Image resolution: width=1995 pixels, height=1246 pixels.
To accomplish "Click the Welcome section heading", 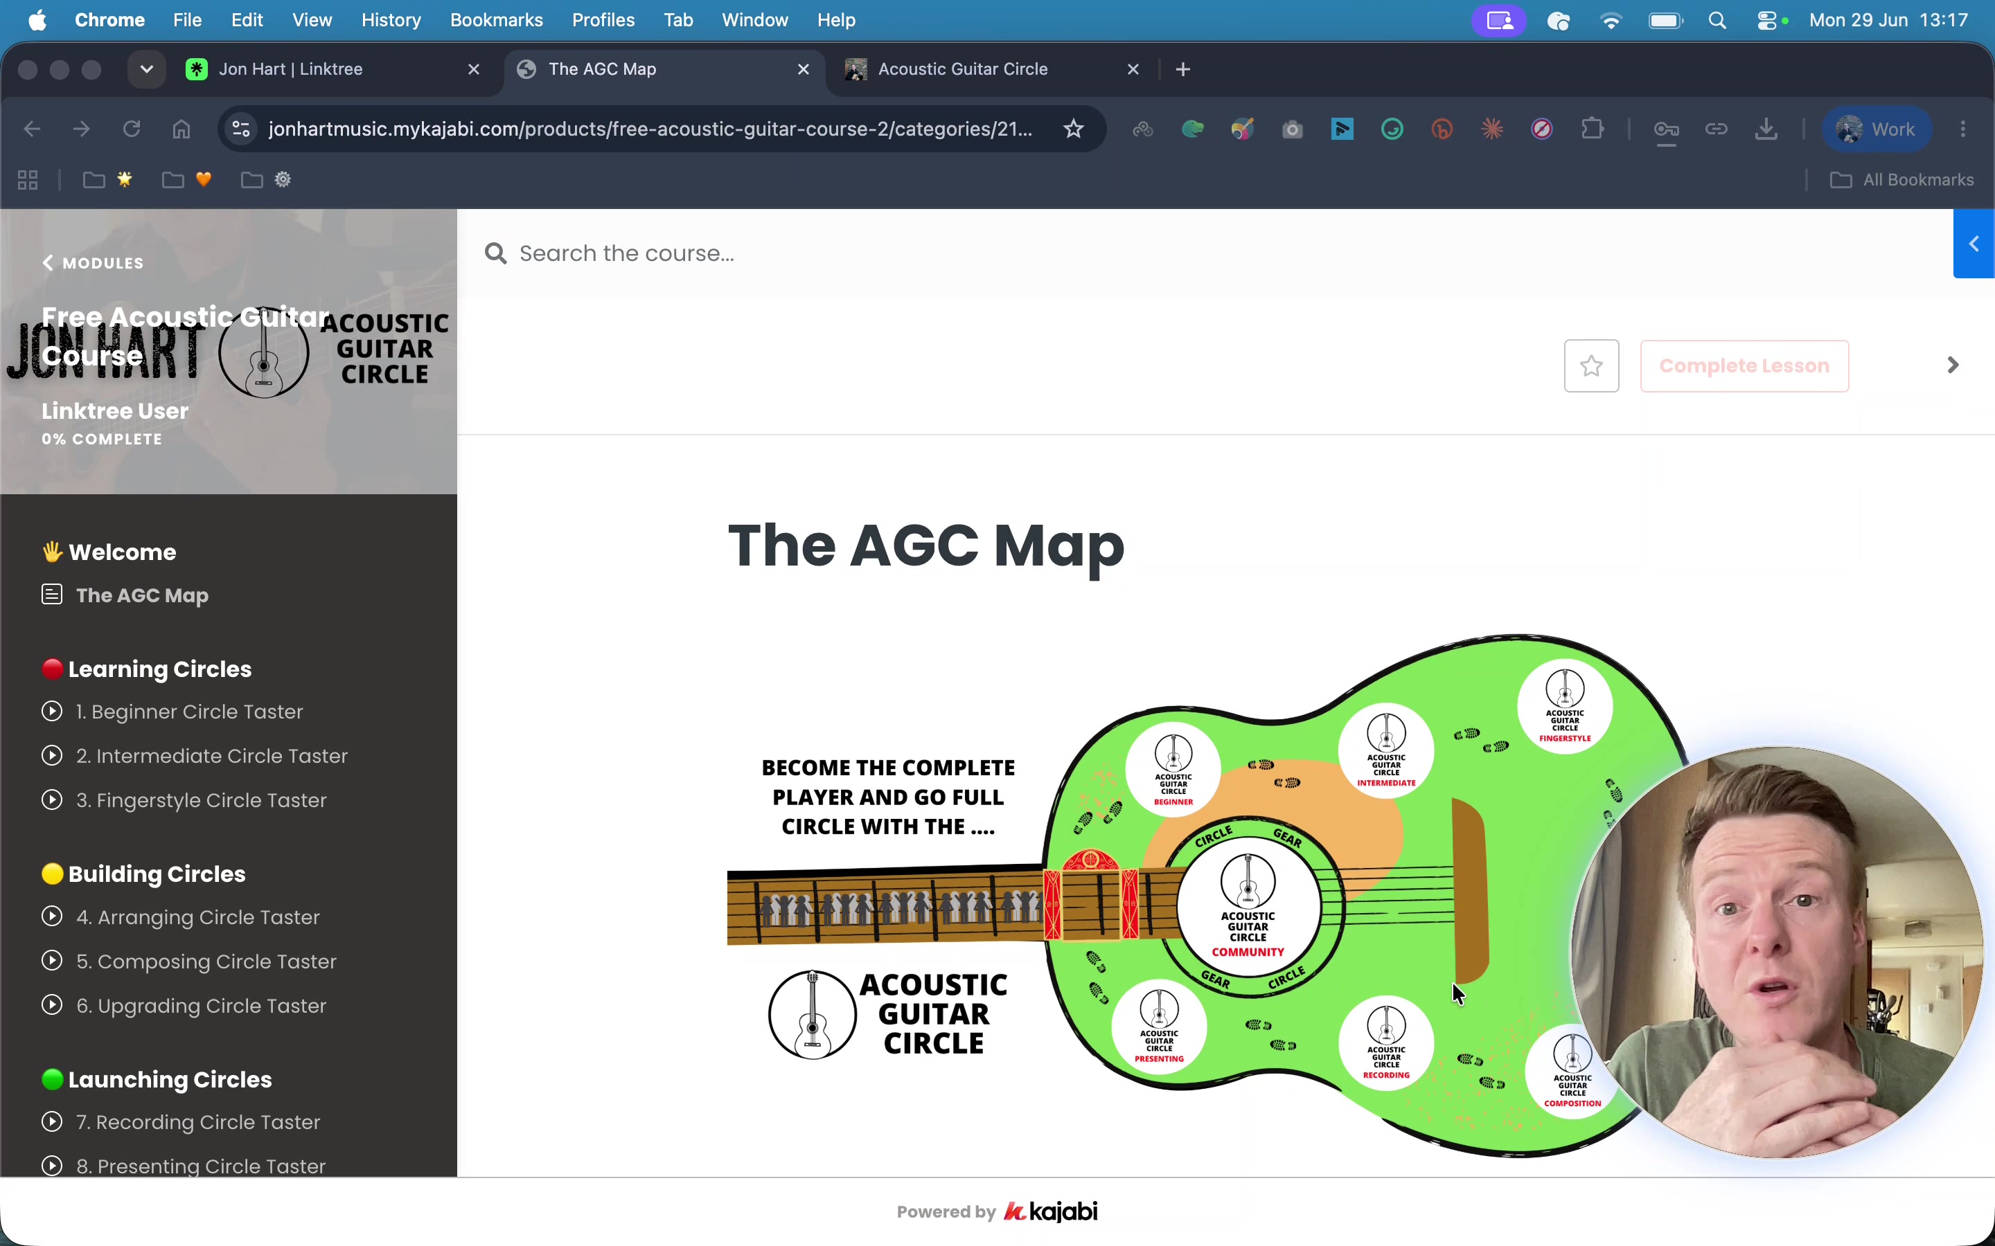I will click(109, 552).
